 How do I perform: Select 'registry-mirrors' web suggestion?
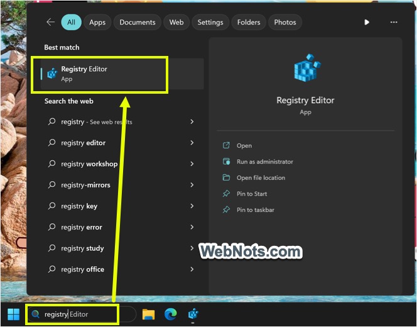(122, 185)
